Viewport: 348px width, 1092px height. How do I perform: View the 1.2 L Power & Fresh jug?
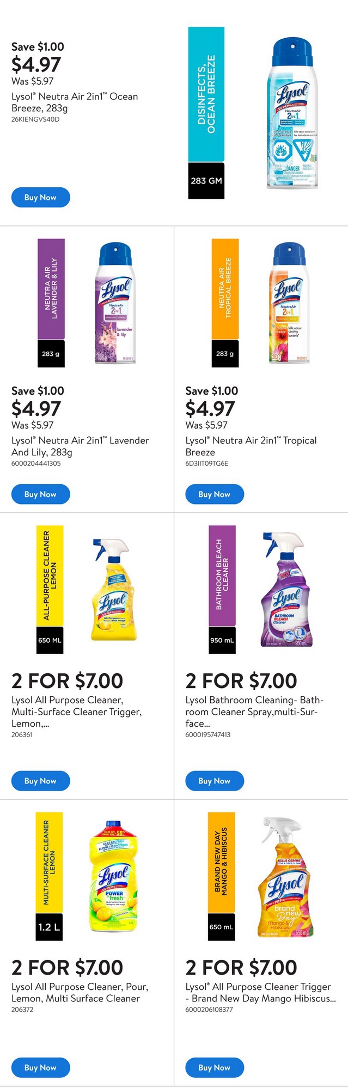coord(114,876)
